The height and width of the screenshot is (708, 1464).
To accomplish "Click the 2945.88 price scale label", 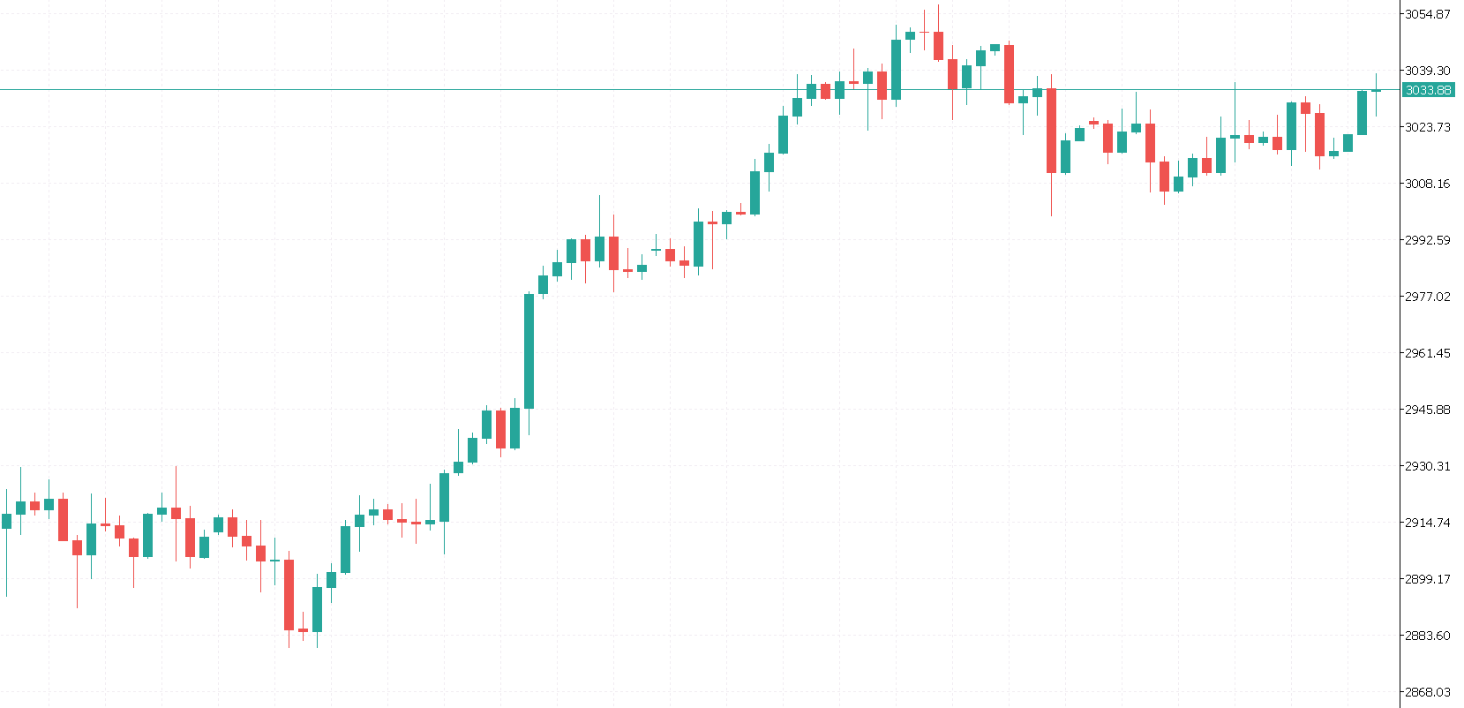I will [x=1427, y=410].
